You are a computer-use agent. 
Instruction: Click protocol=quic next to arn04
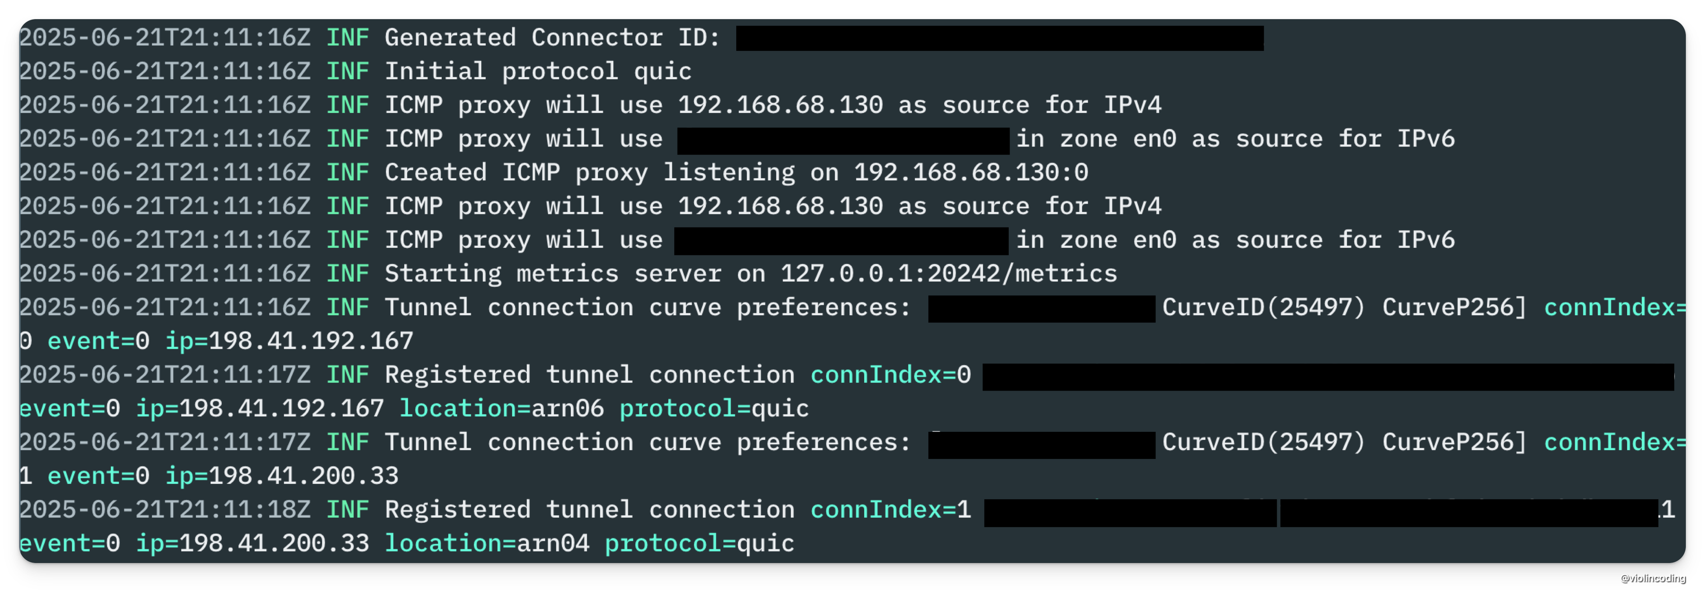pos(699,543)
